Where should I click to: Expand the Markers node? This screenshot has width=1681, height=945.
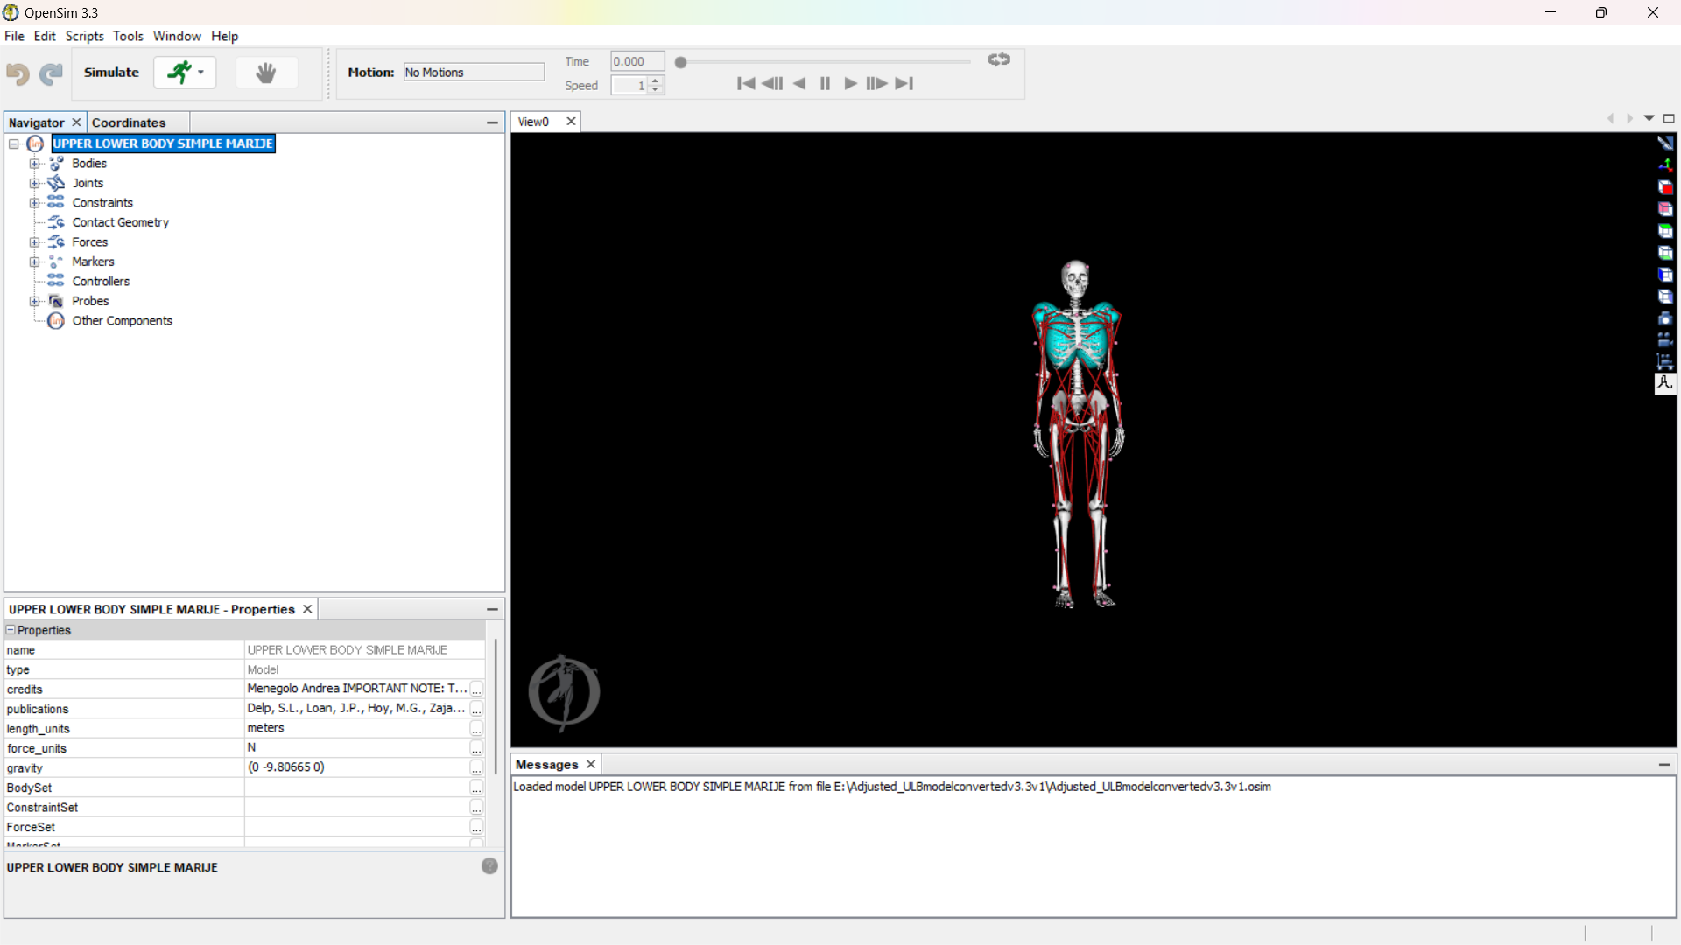point(34,262)
